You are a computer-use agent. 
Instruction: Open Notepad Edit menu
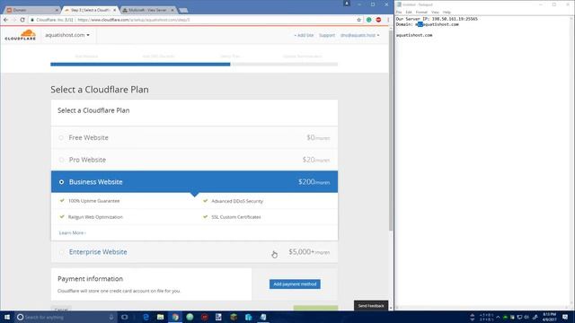[x=409, y=12]
